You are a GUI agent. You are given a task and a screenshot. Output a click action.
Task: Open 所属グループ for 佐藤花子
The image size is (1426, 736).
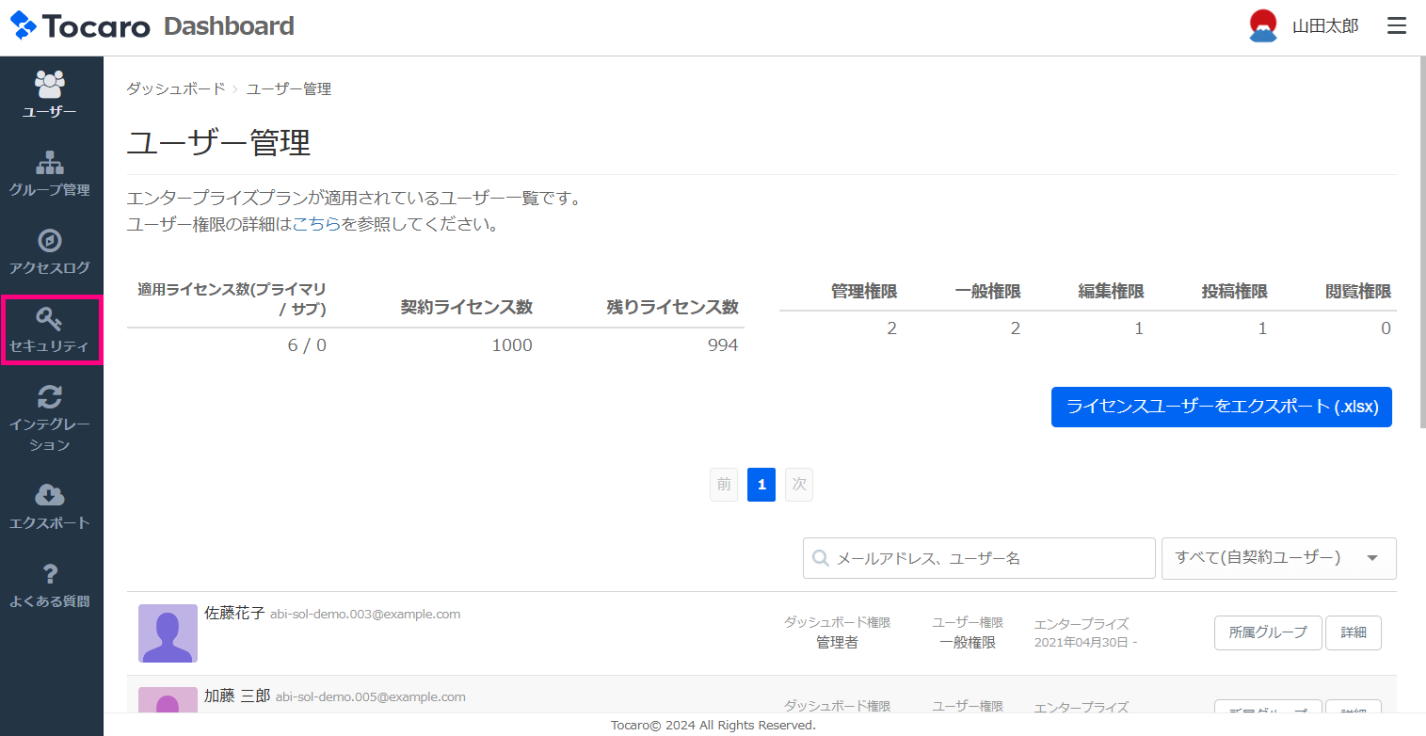coord(1268,632)
